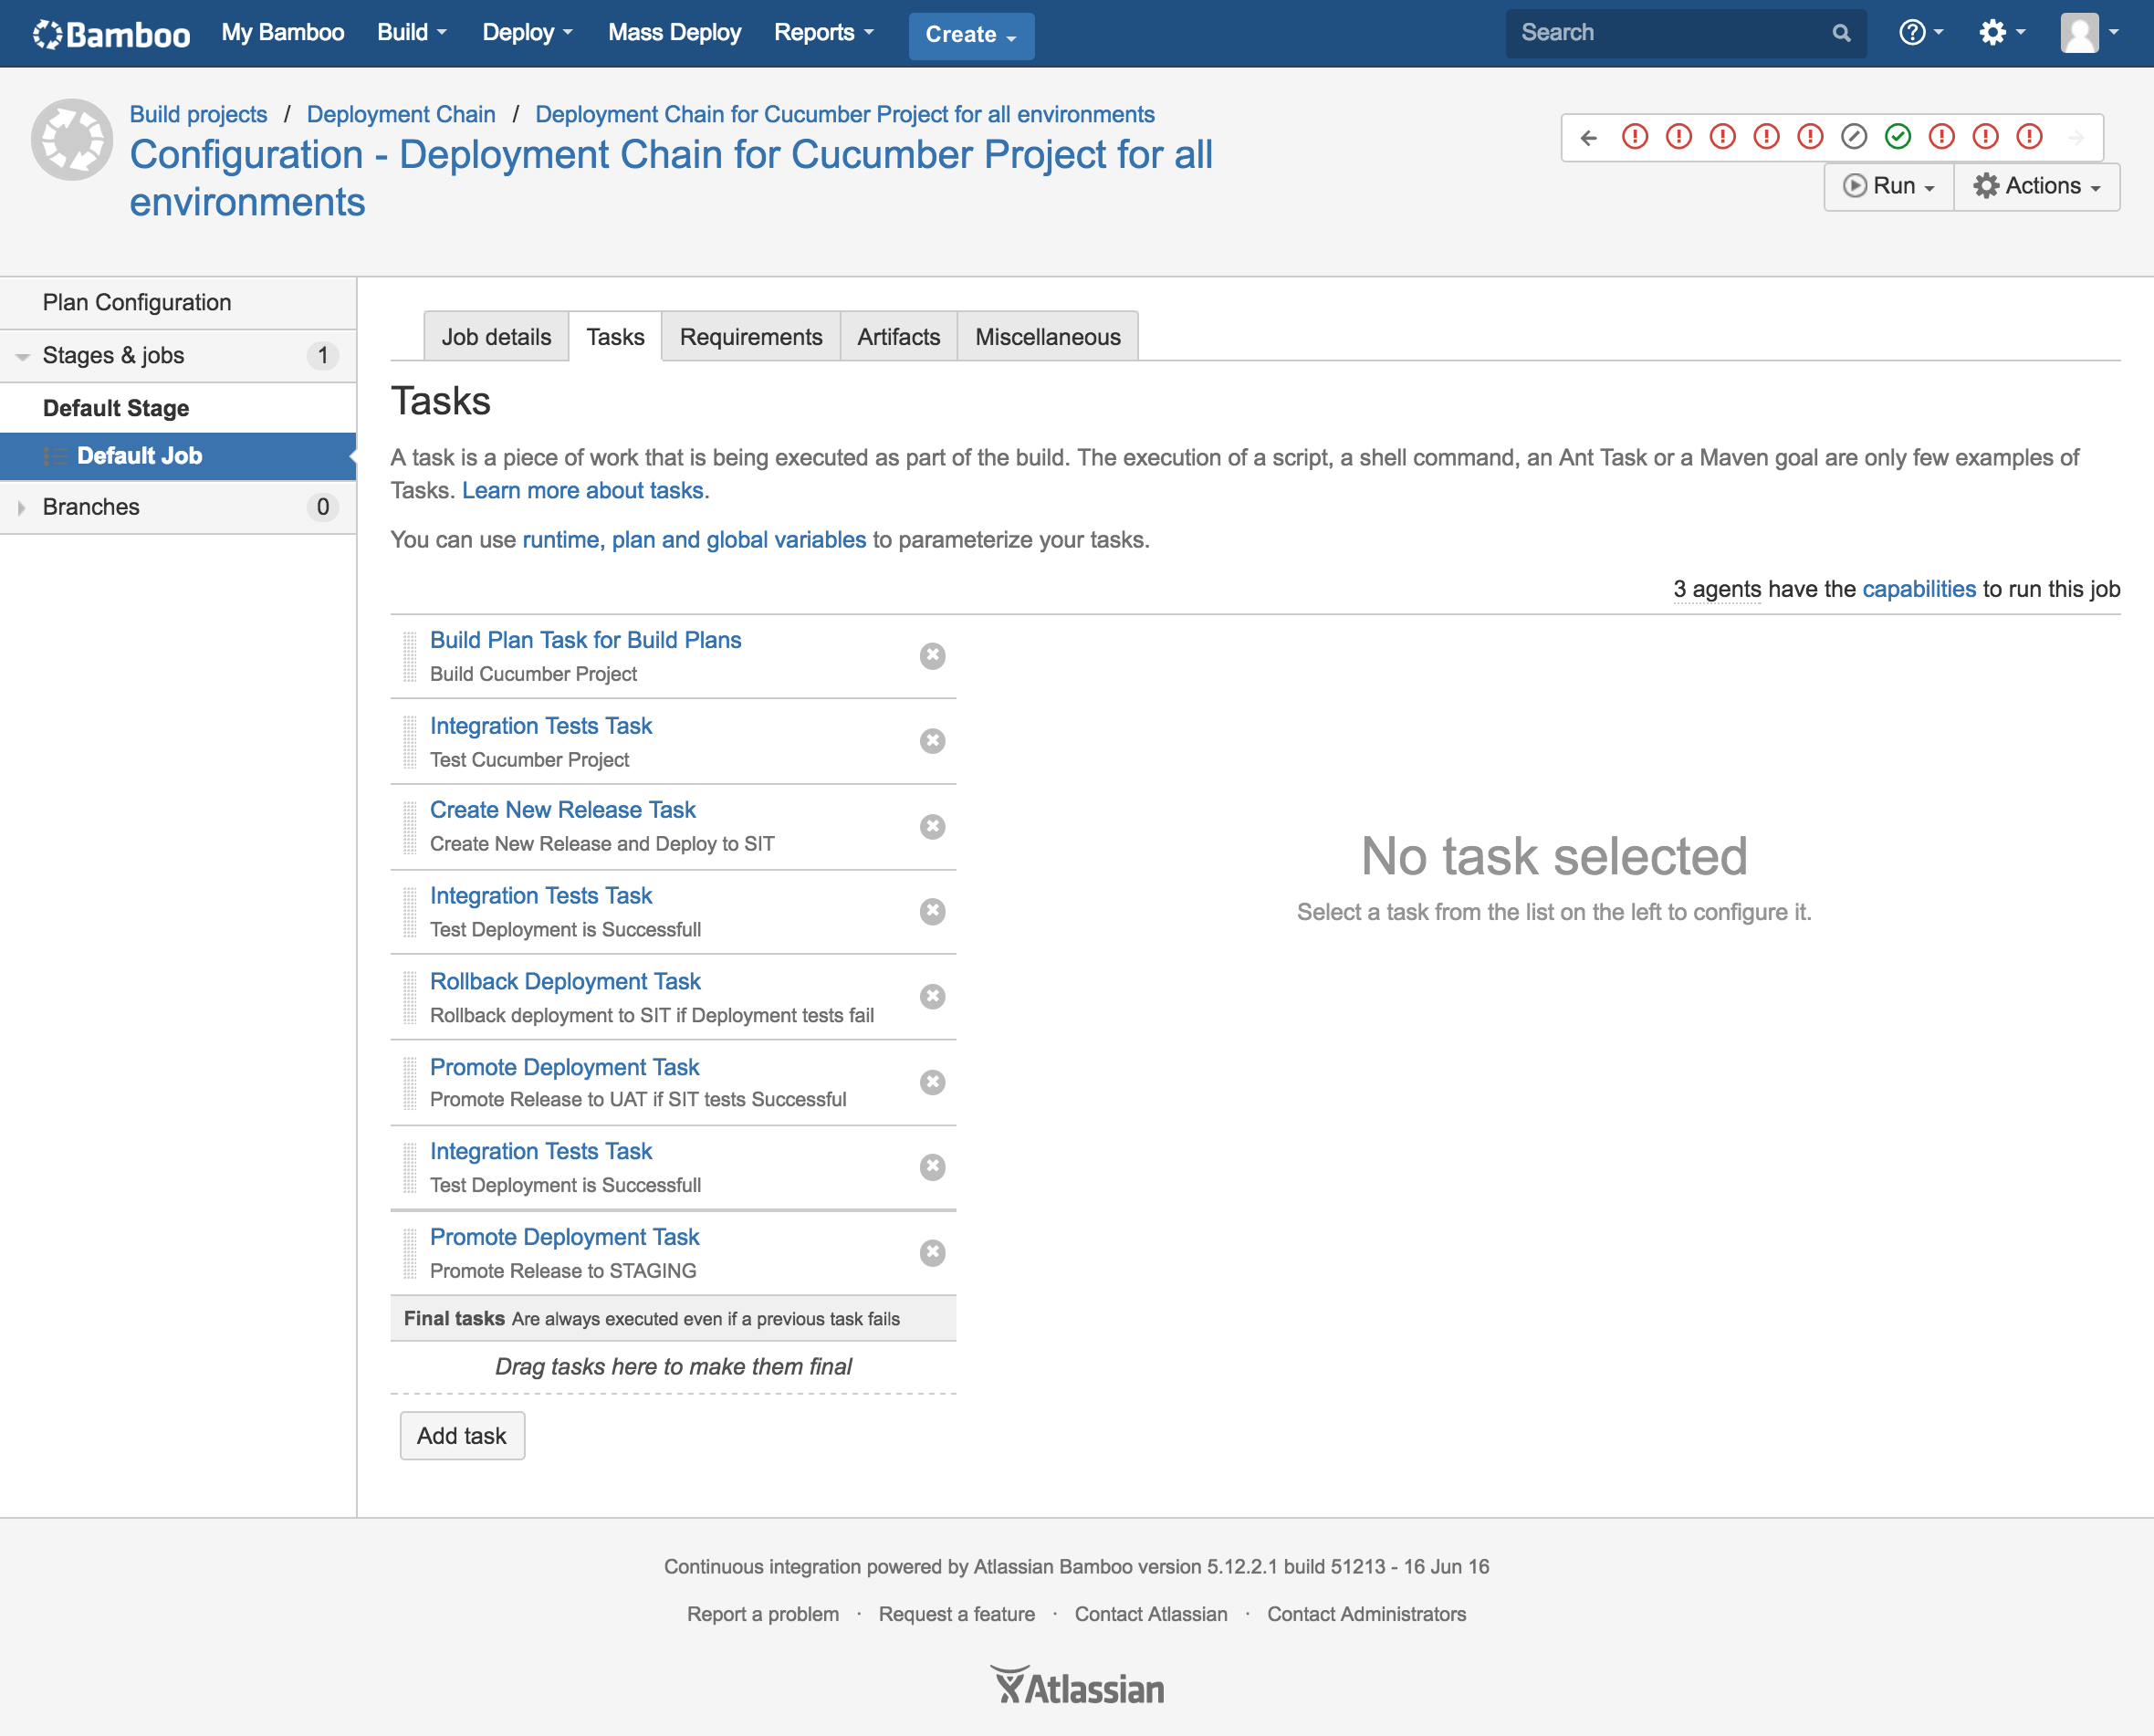2154x1736 pixels.
Task: Remove the Build Plan Task for Build Plans
Action: [x=932, y=656]
